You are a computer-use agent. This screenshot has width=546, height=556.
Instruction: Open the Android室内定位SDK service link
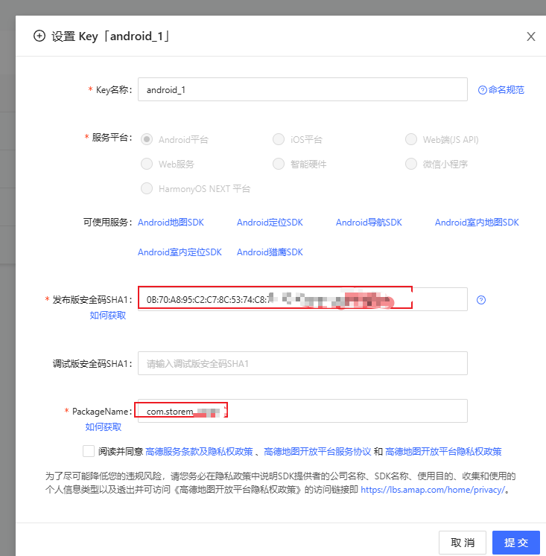coord(180,252)
